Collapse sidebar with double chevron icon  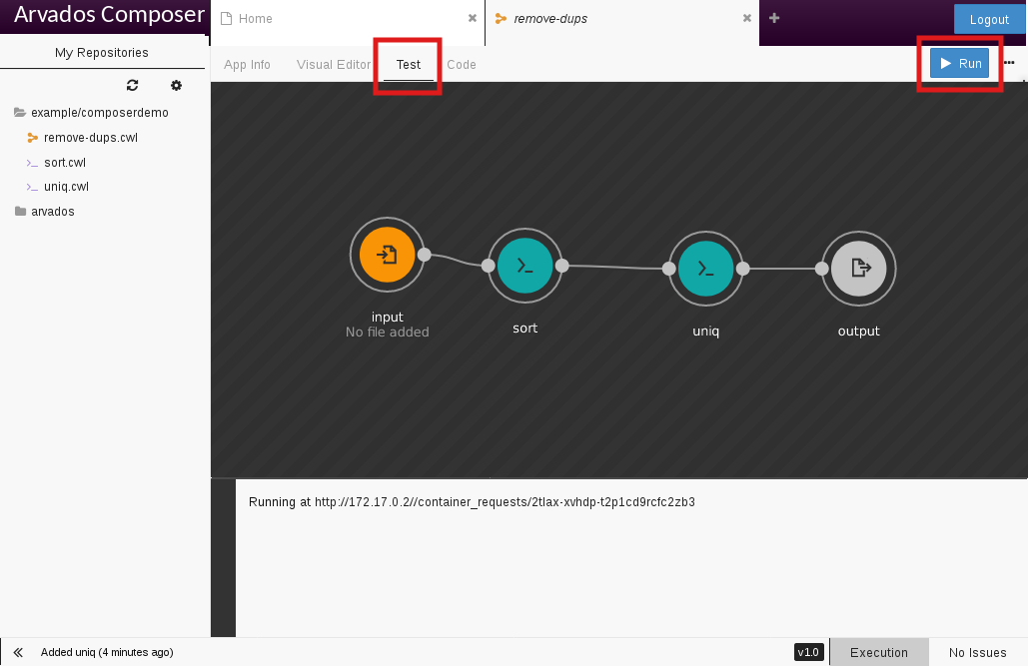(x=18, y=652)
